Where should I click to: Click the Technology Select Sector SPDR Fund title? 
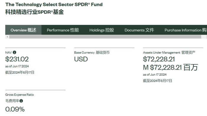(x=54, y=4)
